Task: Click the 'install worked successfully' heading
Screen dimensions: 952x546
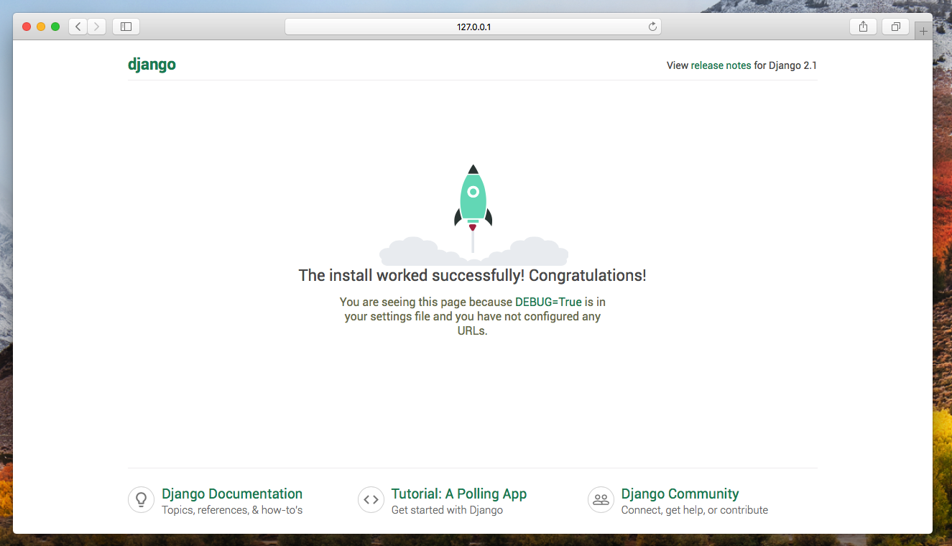Action: [x=473, y=275]
